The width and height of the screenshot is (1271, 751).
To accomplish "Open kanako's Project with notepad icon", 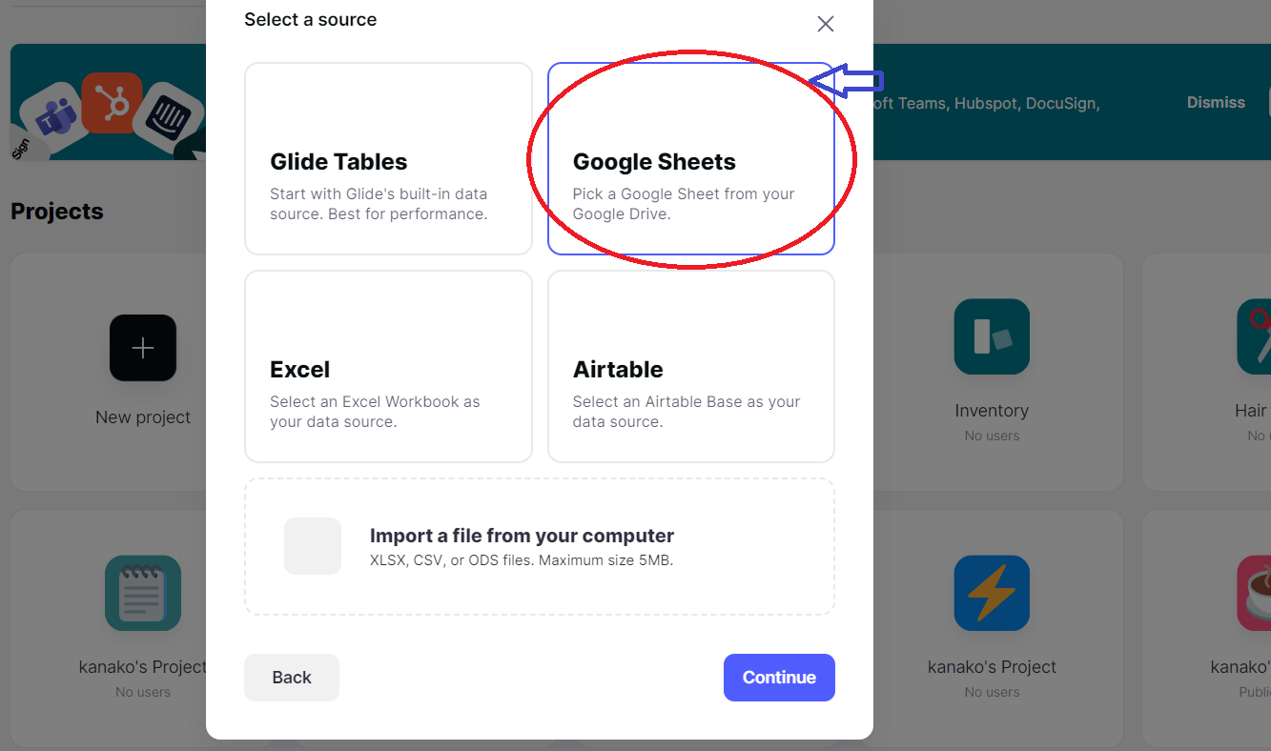I will click(x=143, y=593).
